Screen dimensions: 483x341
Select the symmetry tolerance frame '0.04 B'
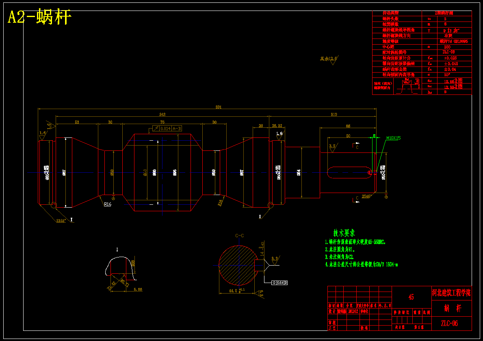tap(279, 283)
